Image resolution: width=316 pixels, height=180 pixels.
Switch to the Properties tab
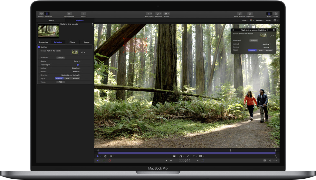(43, 42)
